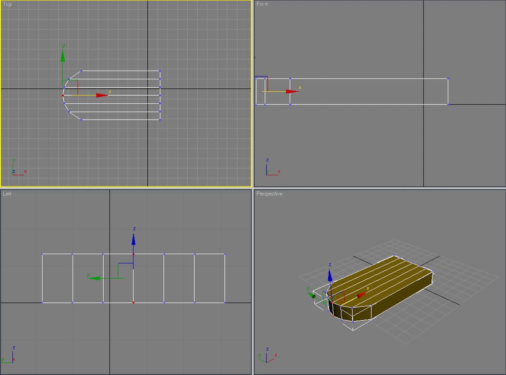Select the blue Z-axis gizmo arrow in the Perspective viewport
This screenshot has width=506, height=375.
[330, 276]
